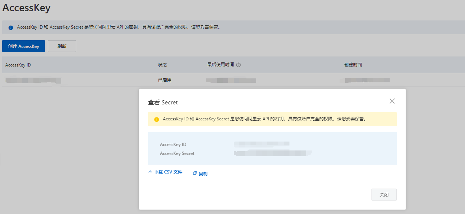
Task: Click the AccessKey ID label in dialog
Action: pos(173,145)
